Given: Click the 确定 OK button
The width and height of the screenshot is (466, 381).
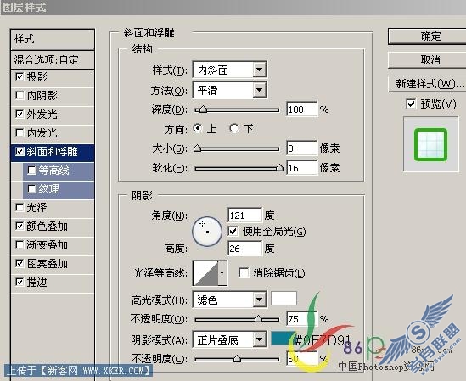Looking at the screenshot, I should coord(430,36).
